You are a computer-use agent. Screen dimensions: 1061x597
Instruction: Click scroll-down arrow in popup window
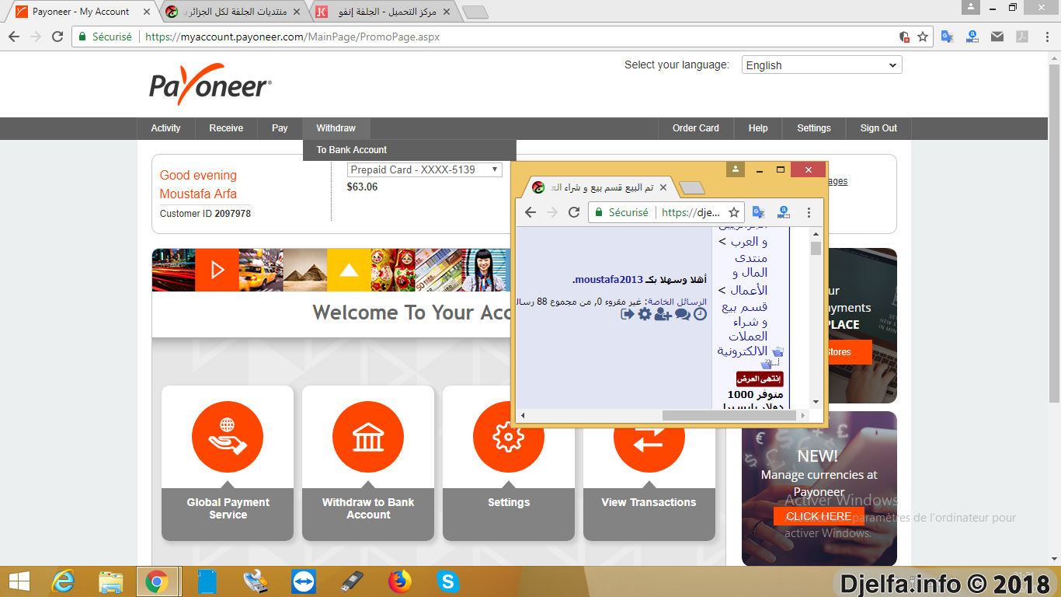pyautogui.click(x=816, y=402)
